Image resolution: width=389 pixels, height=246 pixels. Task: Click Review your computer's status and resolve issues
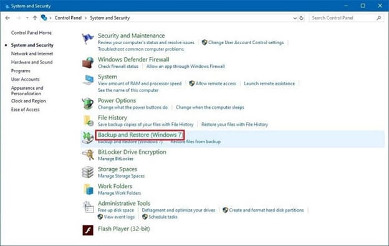pos(146,42)
